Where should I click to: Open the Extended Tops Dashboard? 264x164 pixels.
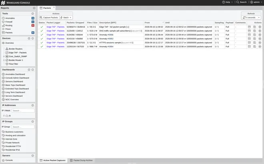point(17,89)
